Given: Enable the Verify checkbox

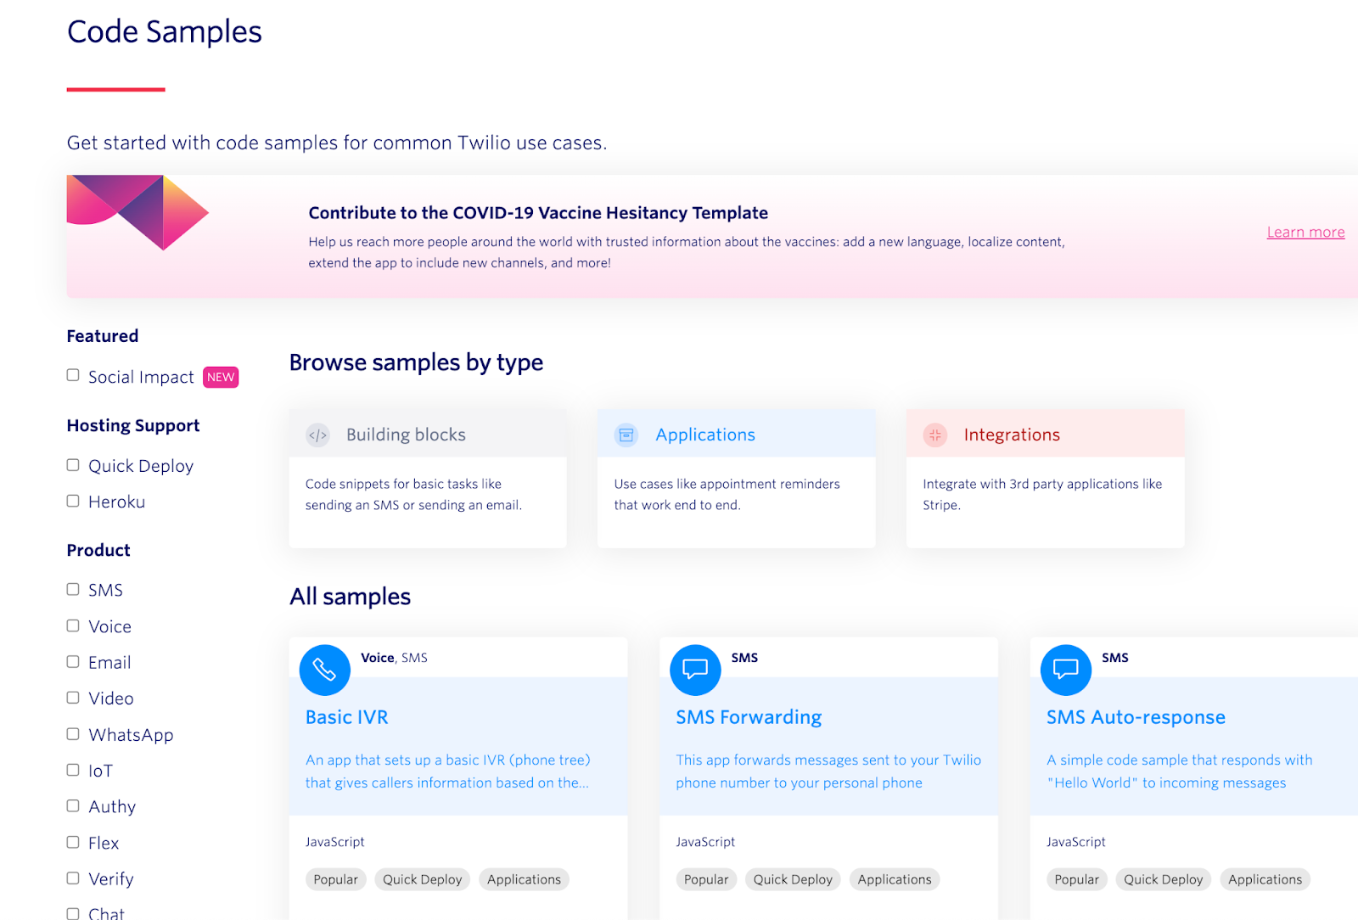Looking at the screenshot, I should tap(73, 878).
